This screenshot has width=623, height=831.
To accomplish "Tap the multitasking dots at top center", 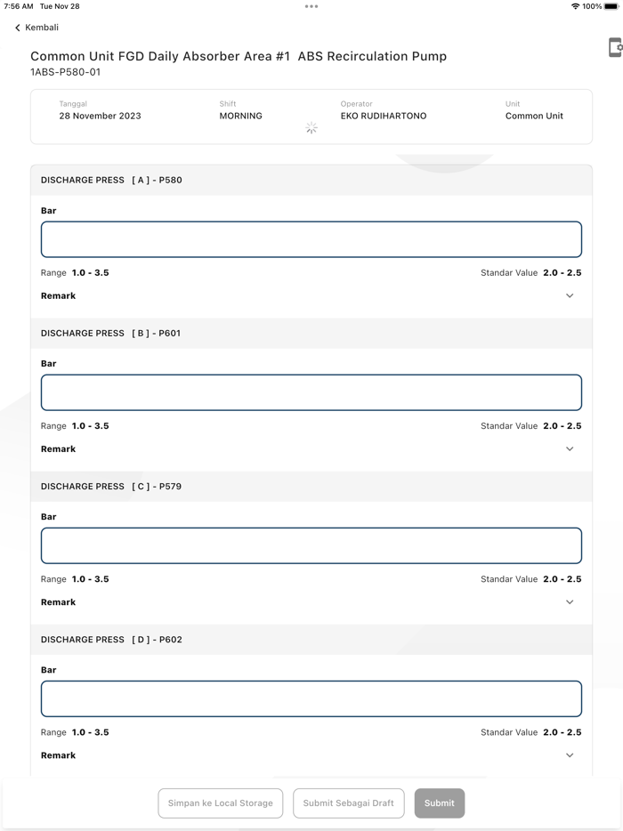I will 311,6.
